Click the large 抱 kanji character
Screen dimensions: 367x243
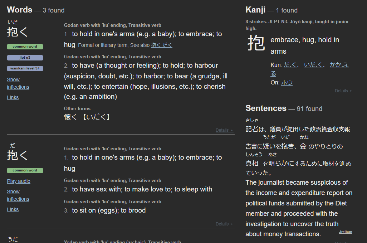pyautogui.click(x=256, y=43)
